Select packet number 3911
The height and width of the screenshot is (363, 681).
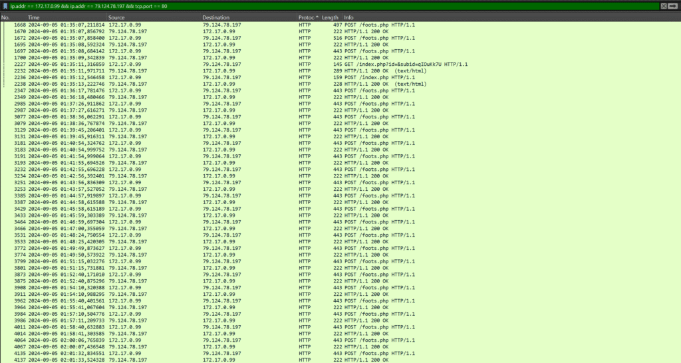(x=340, y=294)
